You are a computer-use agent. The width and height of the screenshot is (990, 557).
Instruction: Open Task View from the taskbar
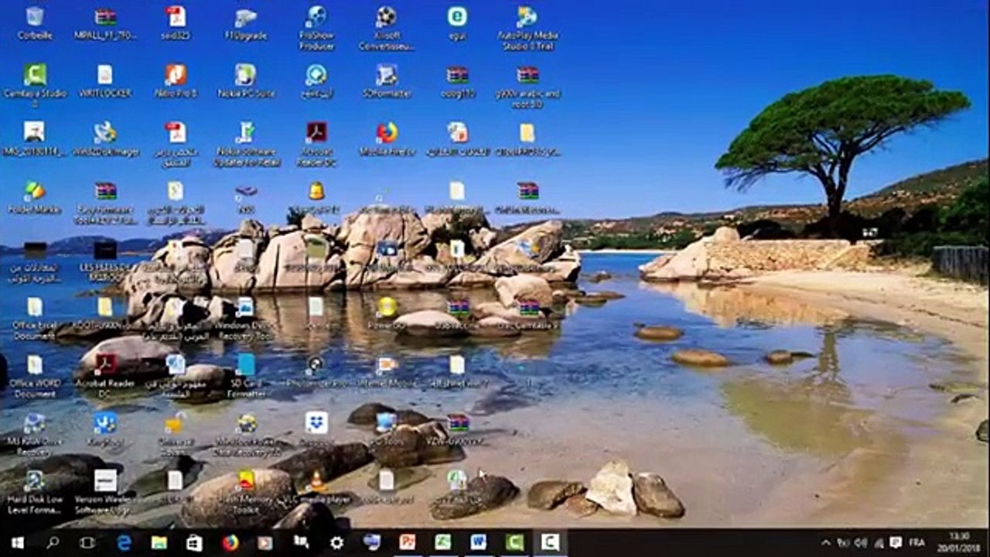click(87, 542)
